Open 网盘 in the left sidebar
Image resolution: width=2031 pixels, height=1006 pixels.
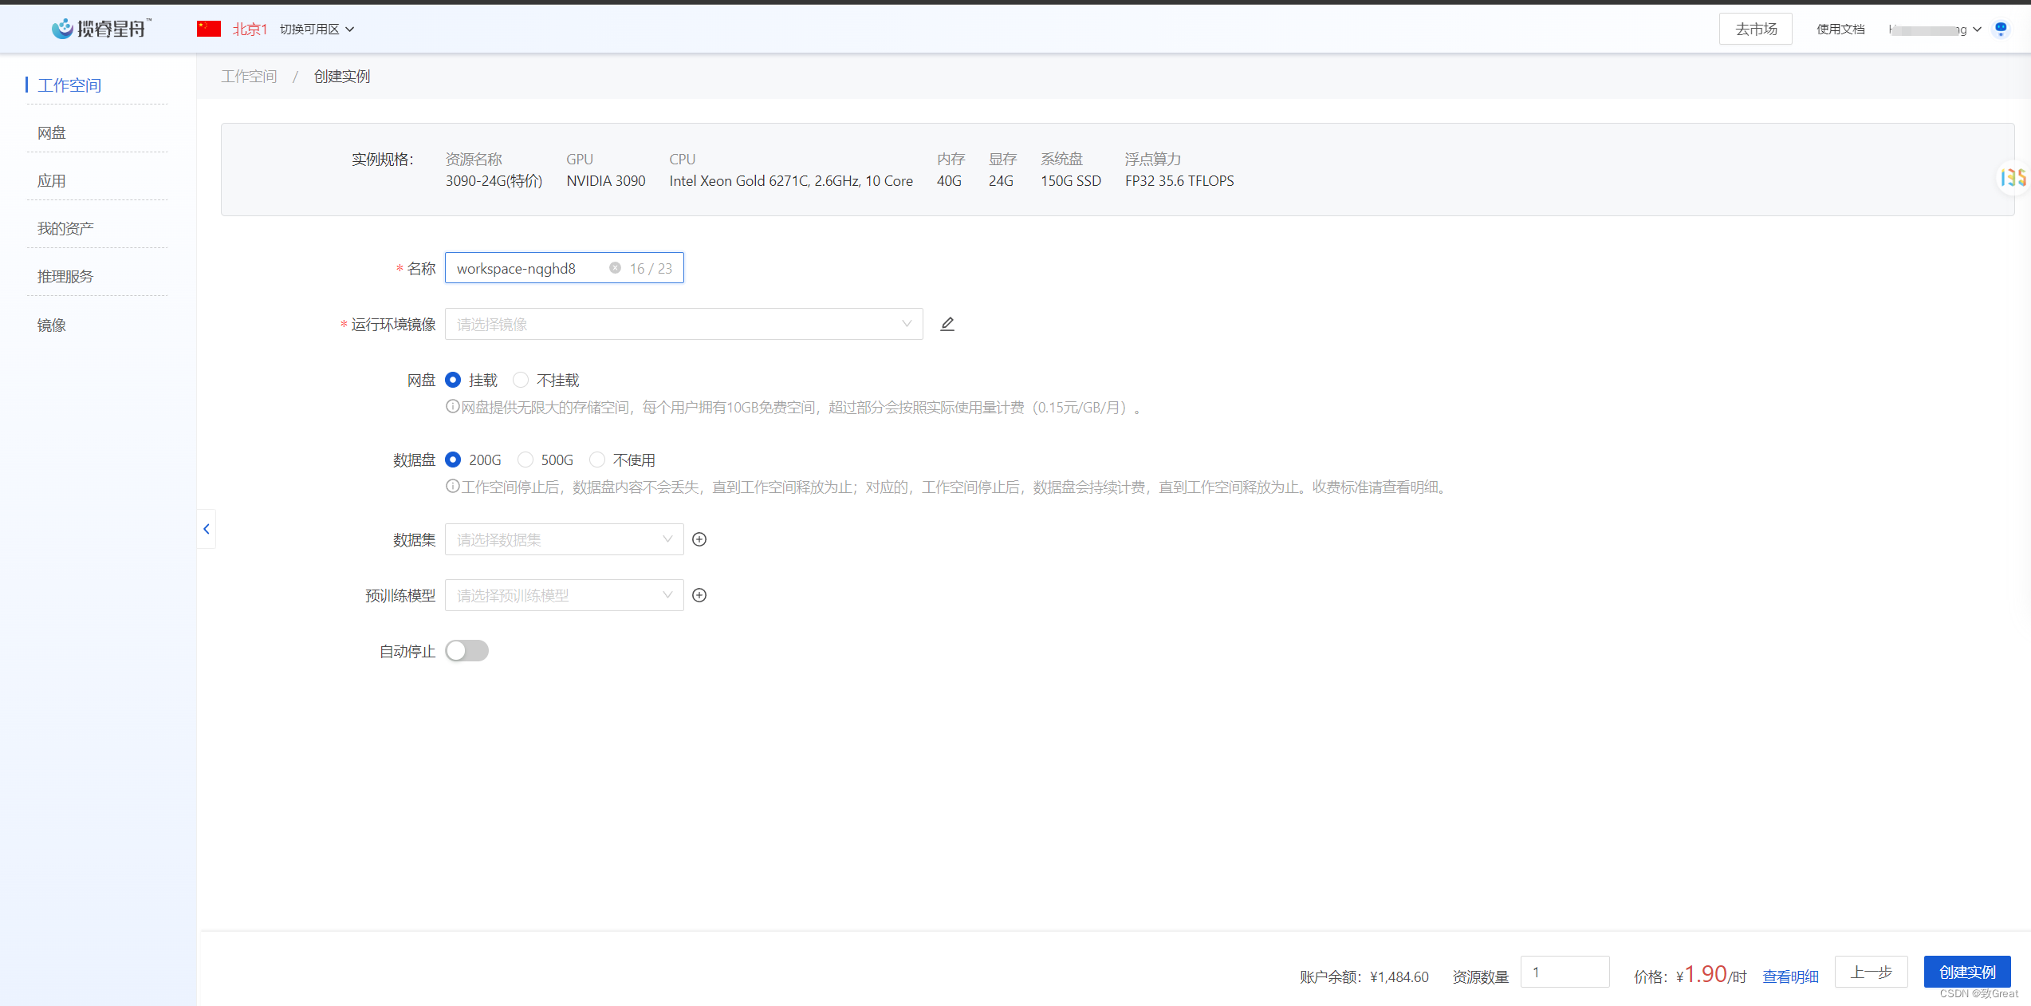click(x=52, y=133)
